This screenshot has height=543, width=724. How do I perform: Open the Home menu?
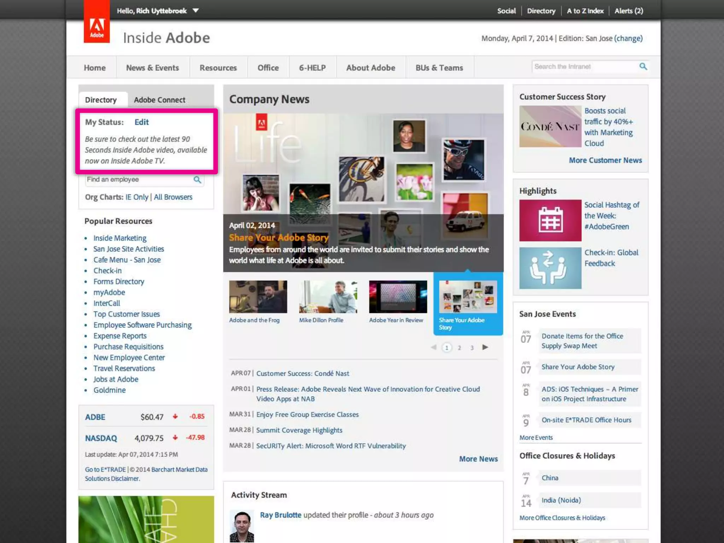click(x=95, y=68)
